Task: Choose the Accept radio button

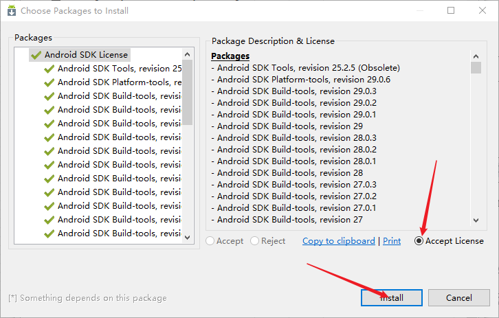Action: click(210, 241)
